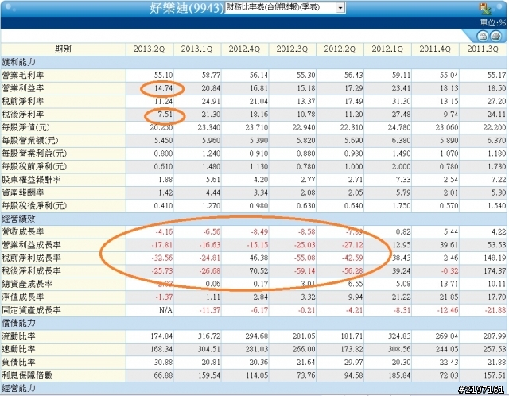Select the 營業利益率 row label
This screenshot has width=509, height=396.
(x=23, y=88)
